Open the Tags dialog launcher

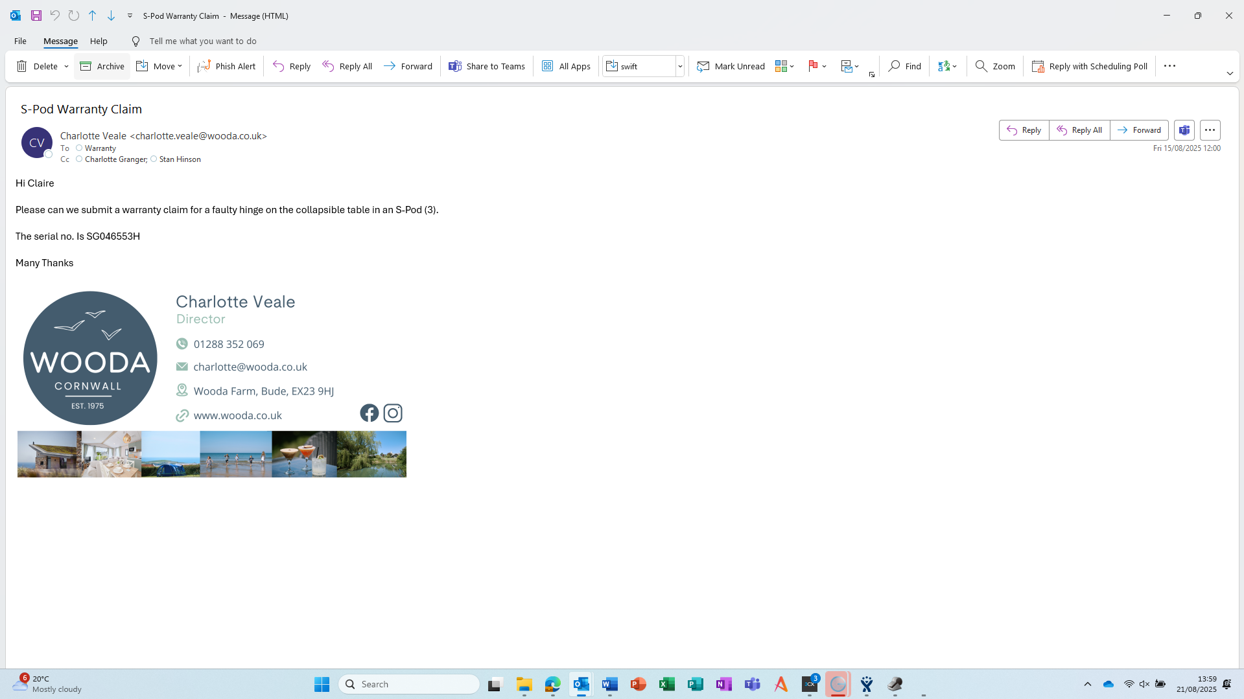[872, 74]
